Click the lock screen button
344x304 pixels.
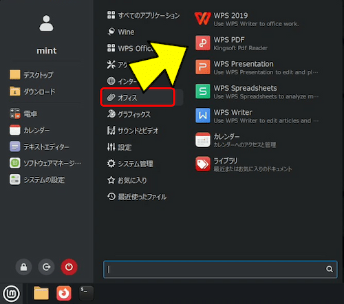(23, 267)
